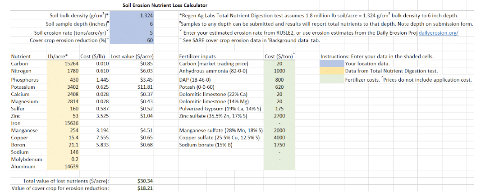Select the Zinc sulfate cost cell 2700
Image resolution: width=490 pixels, height=192 pixels.
279,116
